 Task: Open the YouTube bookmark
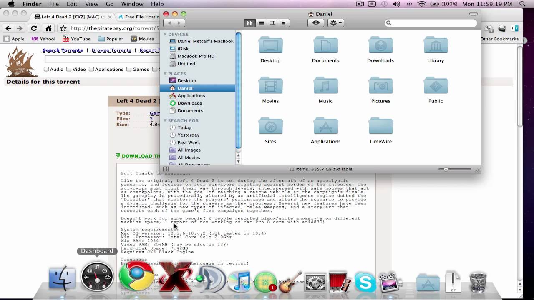pos(76,39)
